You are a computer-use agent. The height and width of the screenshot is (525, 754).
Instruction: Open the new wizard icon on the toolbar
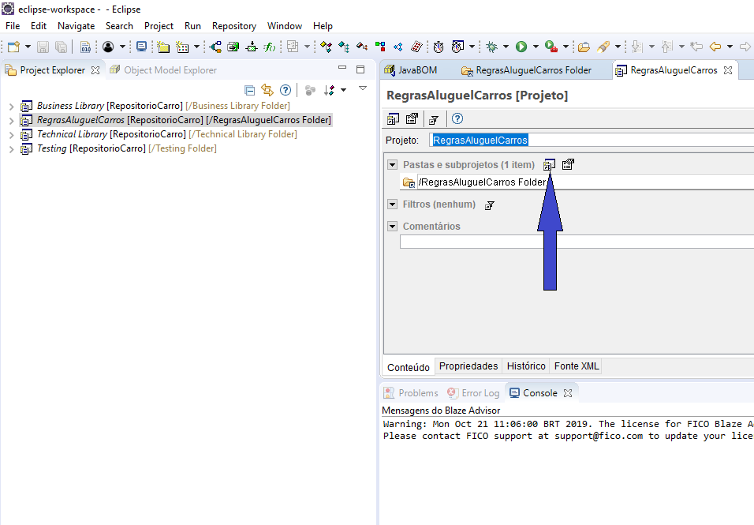[13, 47]
